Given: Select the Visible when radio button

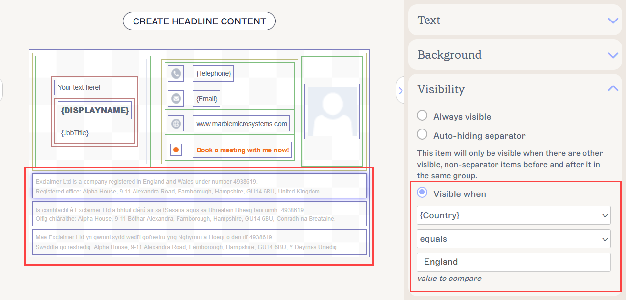Looking at the screenshot, I should (x=422, y=193).
